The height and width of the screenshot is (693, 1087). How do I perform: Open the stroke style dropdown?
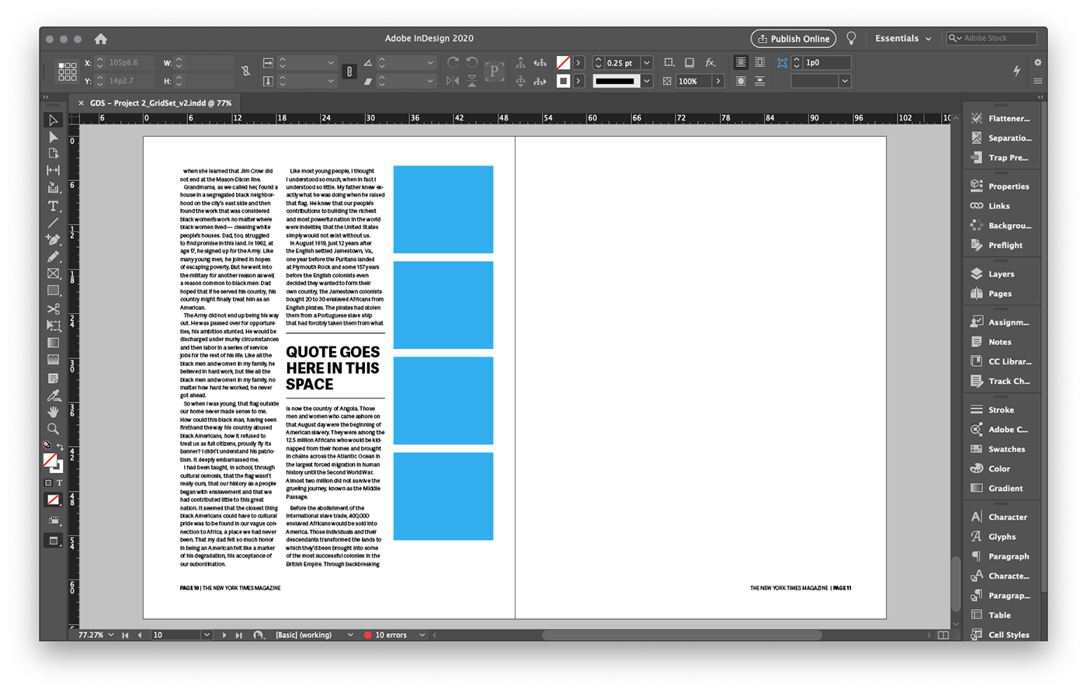646,81
